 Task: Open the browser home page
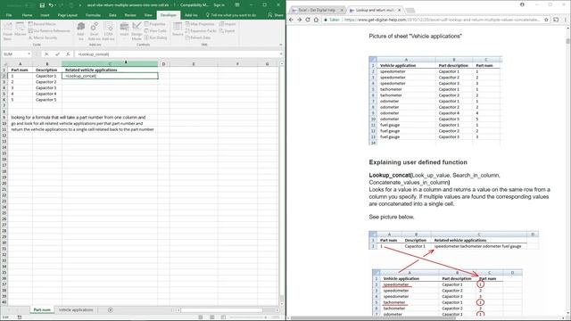click(x=316, y=20)
